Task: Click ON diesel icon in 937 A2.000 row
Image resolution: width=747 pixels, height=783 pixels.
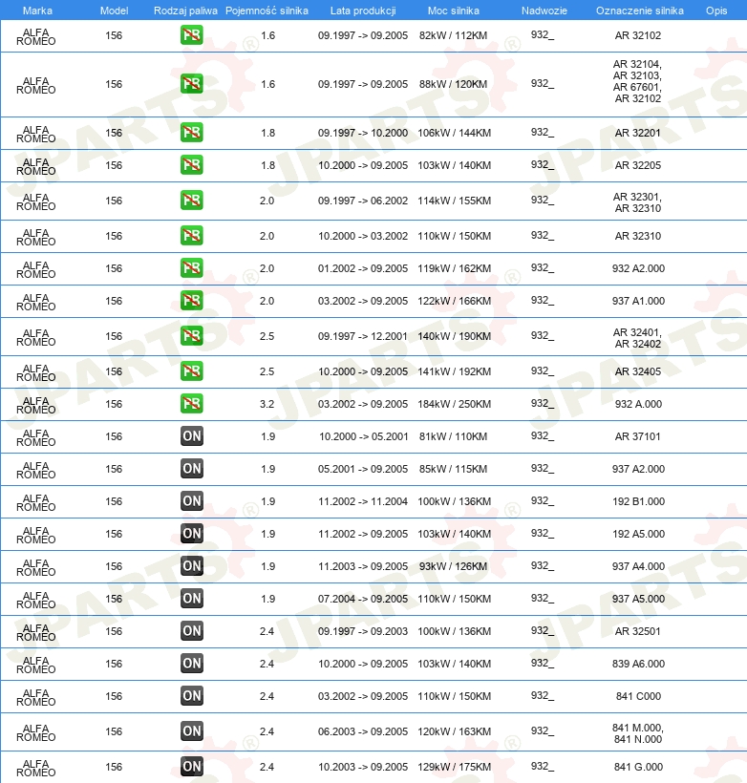Action: coord(192,469)
